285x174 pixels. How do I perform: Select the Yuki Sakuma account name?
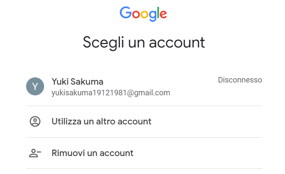click(77, 82)
